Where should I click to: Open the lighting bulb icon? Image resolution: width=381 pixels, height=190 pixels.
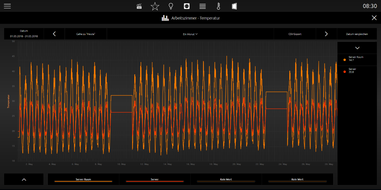pos(171,6)
